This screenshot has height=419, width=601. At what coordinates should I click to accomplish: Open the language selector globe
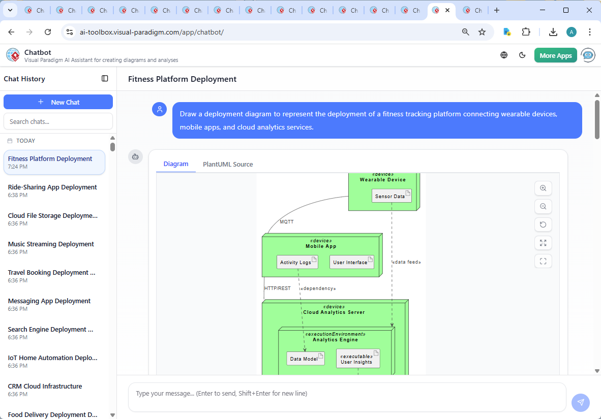coord(504,54)
